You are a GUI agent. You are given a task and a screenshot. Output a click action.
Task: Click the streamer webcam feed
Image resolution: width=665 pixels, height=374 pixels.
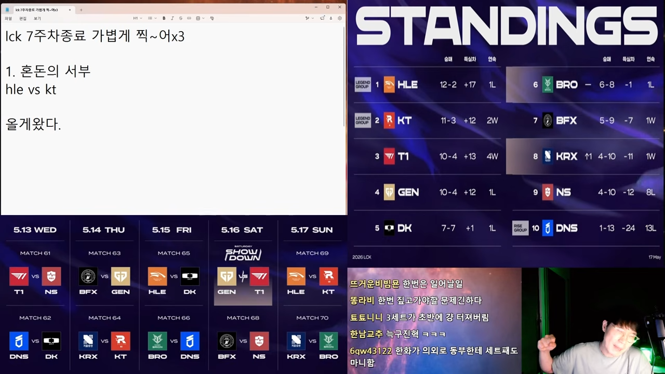[x=593, y=321]
